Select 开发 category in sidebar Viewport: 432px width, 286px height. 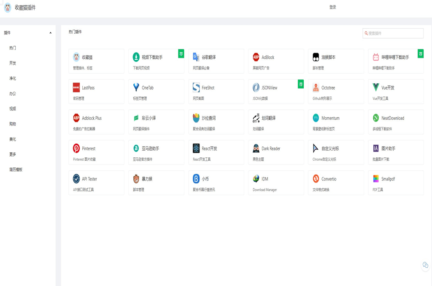click(x=13, y=63)
